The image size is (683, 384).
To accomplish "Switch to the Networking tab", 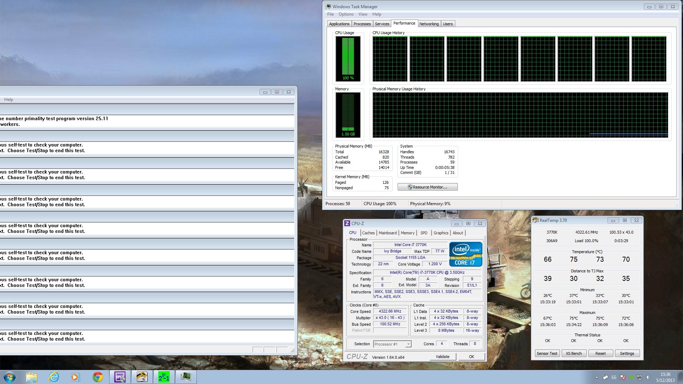I will (429, 24).
